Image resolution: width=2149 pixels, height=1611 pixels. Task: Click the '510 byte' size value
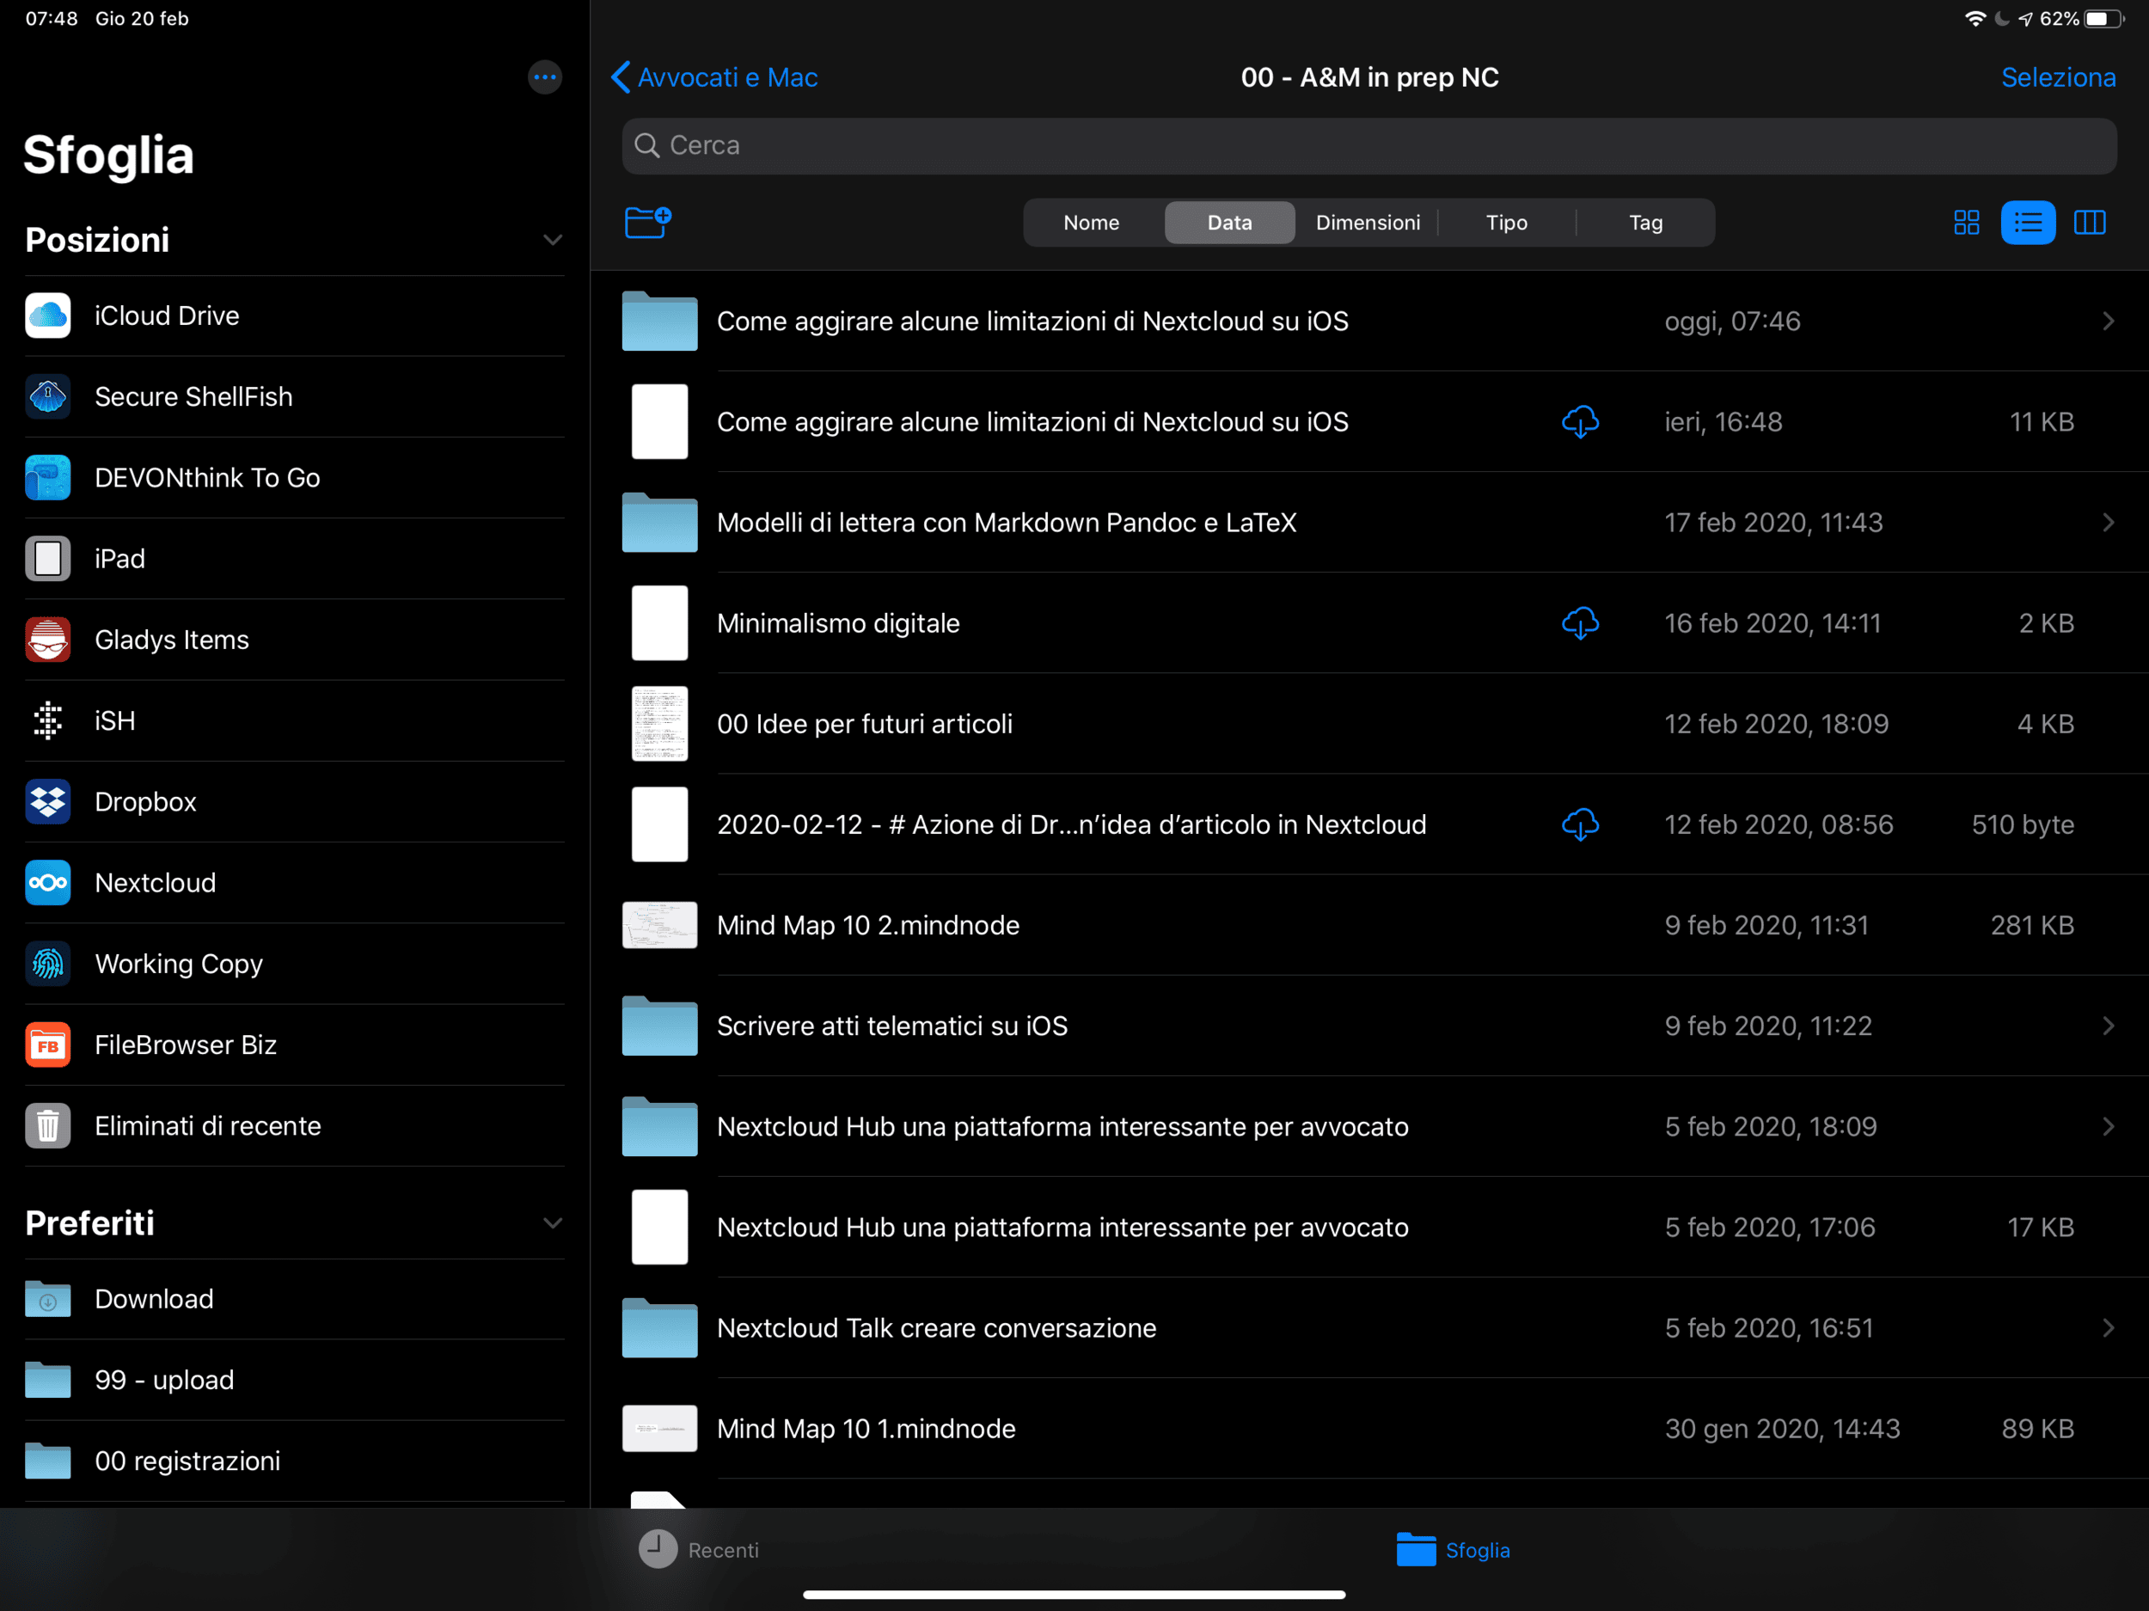2023,824
